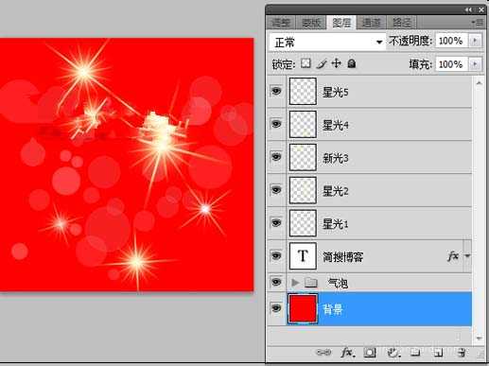Enable lock transparent pixels
Image resolution: width=489 pixels, height=366 pixels.
pyautogui.click(x=306, y=63)
